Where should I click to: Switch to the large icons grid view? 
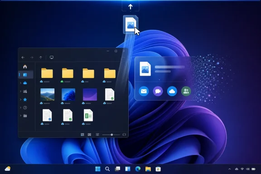pyautogui.click(x=82, y=135)
